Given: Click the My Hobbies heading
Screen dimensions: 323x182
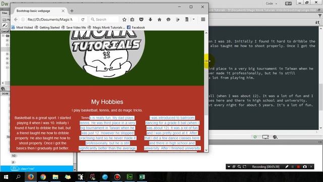Looking at the screenshot, I should 107,102.
